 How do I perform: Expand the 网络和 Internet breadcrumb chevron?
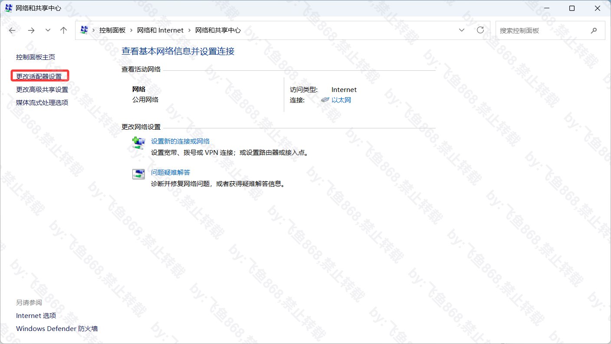pyautogui.click(x=189, y=30)
